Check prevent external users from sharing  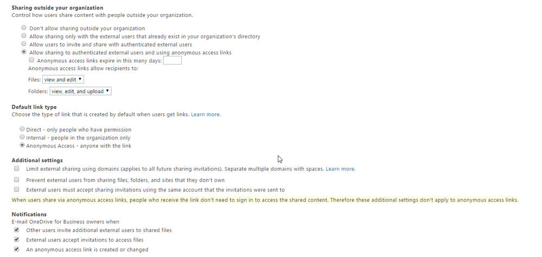[16, 179]
